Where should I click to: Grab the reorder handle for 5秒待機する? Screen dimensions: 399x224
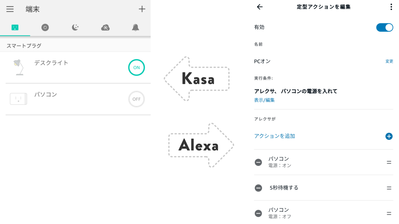(x=389, y=188)
